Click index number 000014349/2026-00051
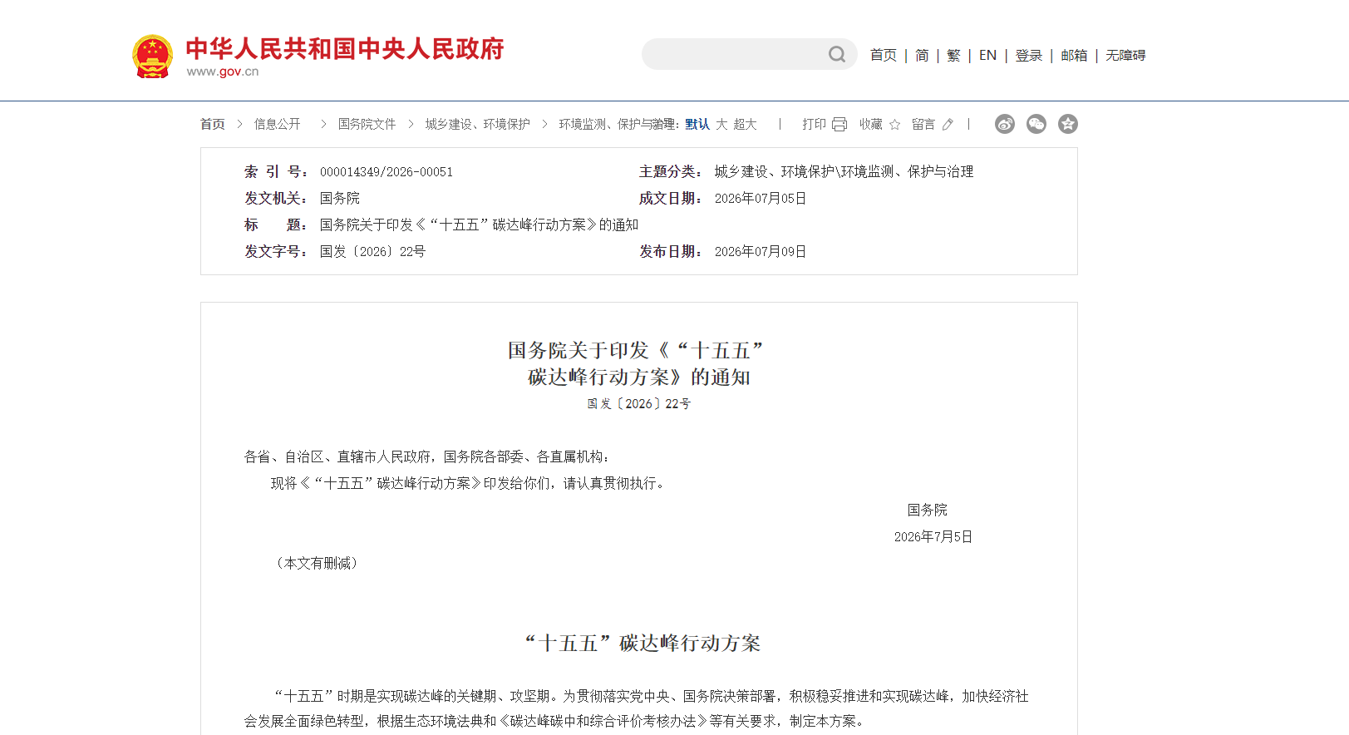This screenshot has width=1349, height=735. pyautogui.click(x=386, y=172)
